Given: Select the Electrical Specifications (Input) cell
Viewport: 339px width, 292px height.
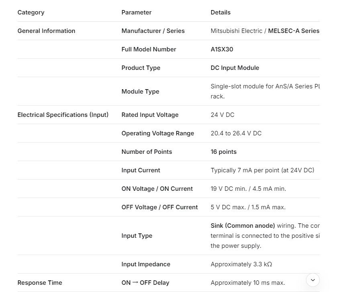Looking at the screenshot, I should click(63, 115).
